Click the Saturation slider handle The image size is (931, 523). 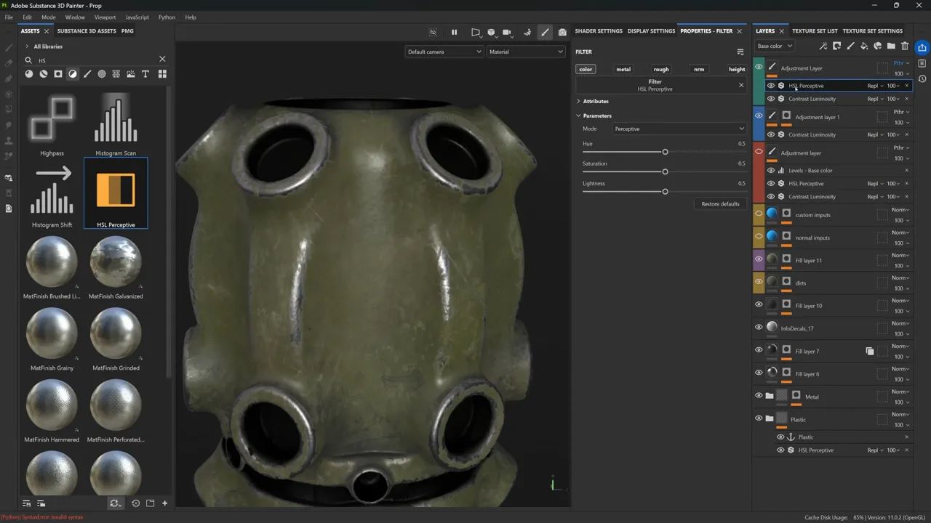tap(665, 171)
